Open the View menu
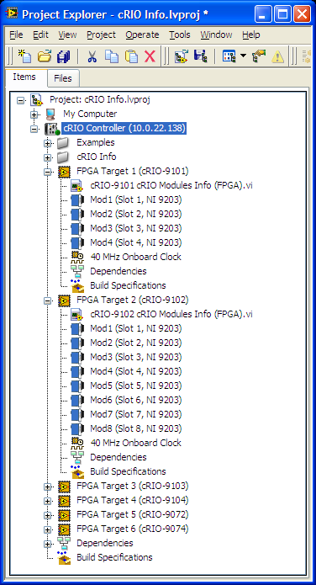Screen dimensions: 316x585 coord(67,35)
